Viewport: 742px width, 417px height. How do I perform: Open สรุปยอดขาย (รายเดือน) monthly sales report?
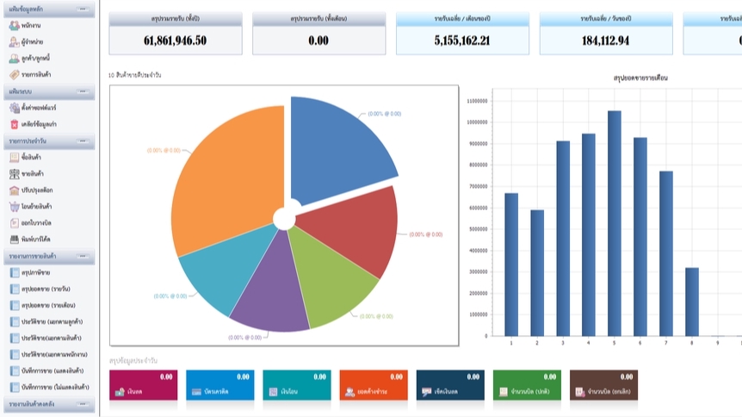pyautogui.click(x=42, y=306)
